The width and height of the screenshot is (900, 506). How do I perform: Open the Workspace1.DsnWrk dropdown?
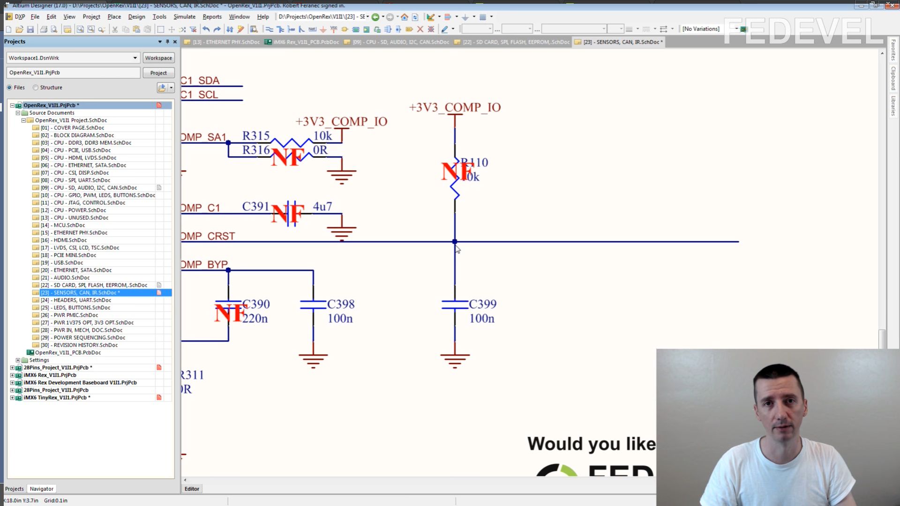click(x=135, y=58)
